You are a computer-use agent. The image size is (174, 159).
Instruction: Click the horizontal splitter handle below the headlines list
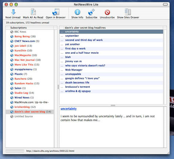click(x=113, y=105)
